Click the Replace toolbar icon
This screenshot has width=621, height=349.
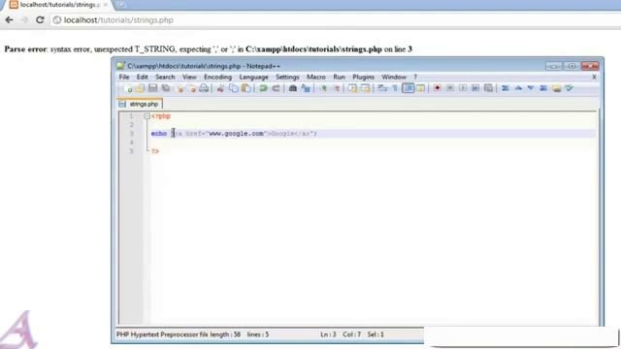tap(306, 88)
